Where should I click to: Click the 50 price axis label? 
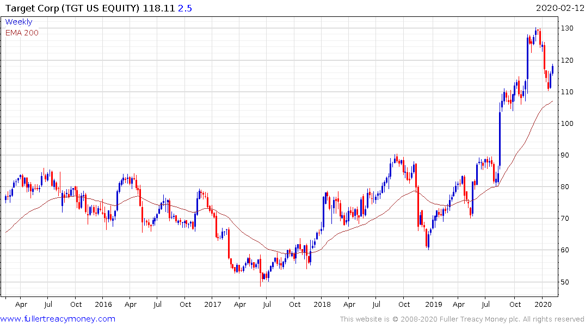tap(565, 282)
